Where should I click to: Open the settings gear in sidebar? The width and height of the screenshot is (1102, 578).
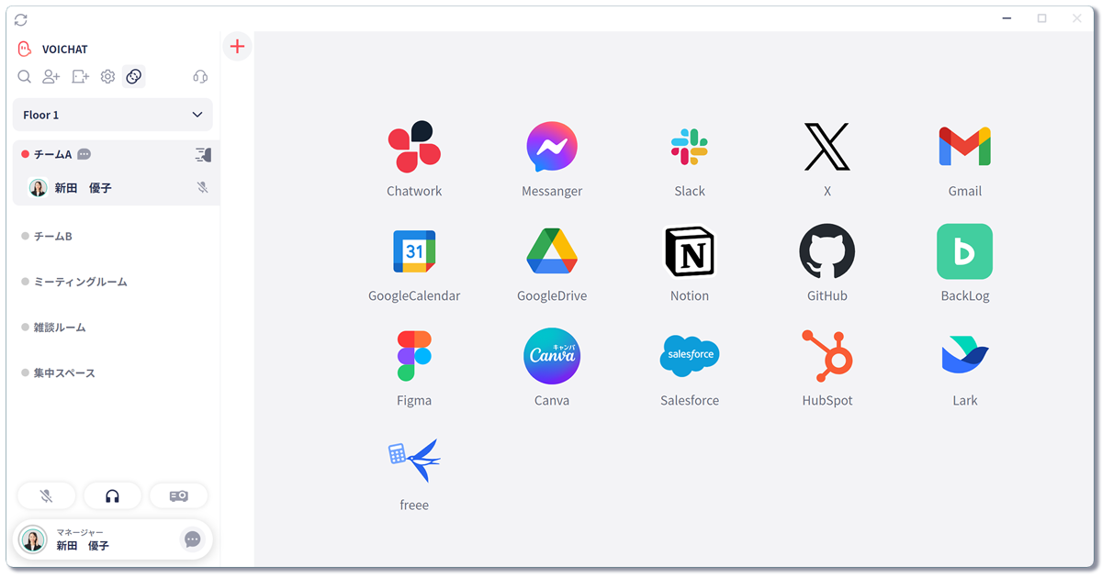point(107,77)
